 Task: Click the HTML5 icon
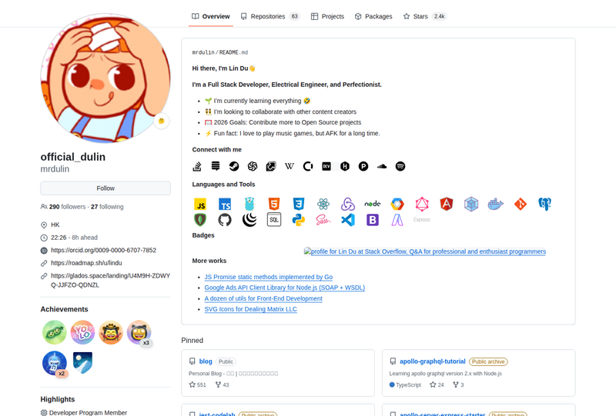click(x=274, y=204)
